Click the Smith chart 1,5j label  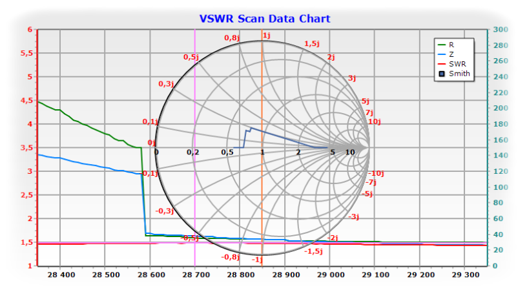[x=312, y=44]
